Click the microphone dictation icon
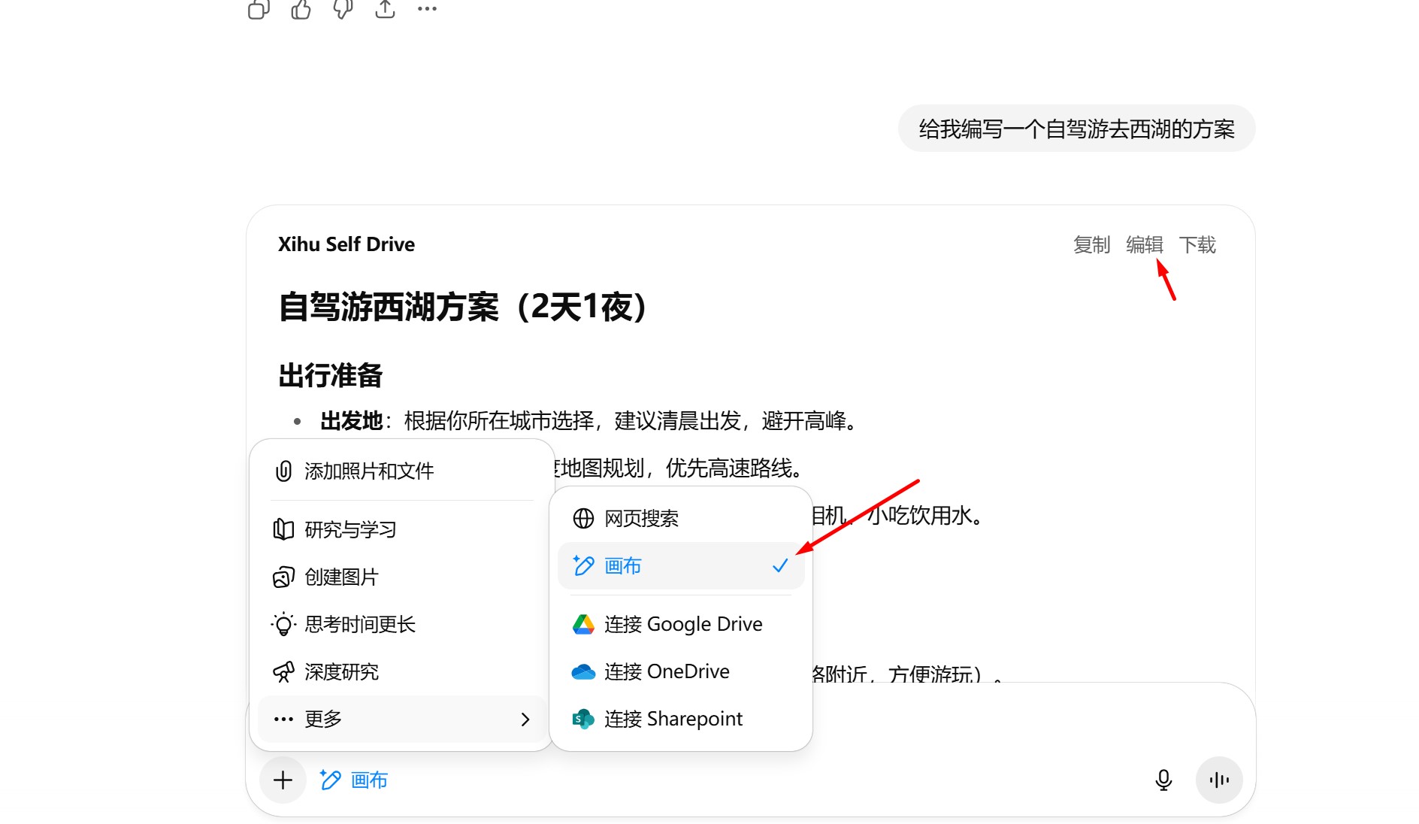Image resolution: width=1419 pixels, height=824 pixels. pos(1163,780)
